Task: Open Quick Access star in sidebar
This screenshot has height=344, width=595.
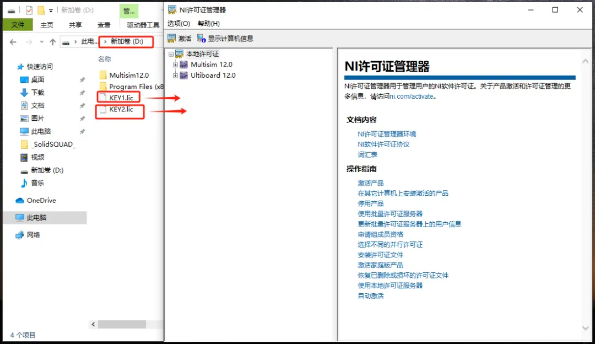Action: 20,67
